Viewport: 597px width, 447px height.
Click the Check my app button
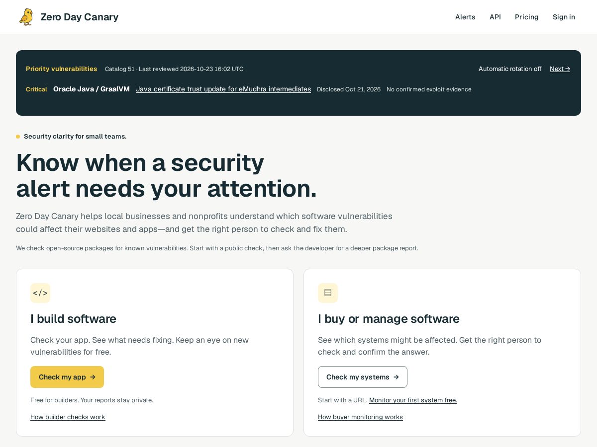coord(67,377)
